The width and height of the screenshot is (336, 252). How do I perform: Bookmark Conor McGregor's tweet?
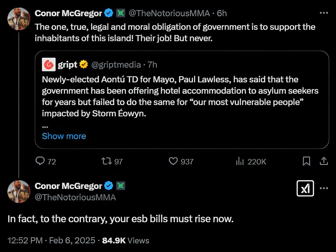(306, 161)
